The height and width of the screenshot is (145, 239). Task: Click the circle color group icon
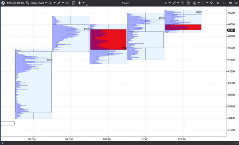(203, 3)
